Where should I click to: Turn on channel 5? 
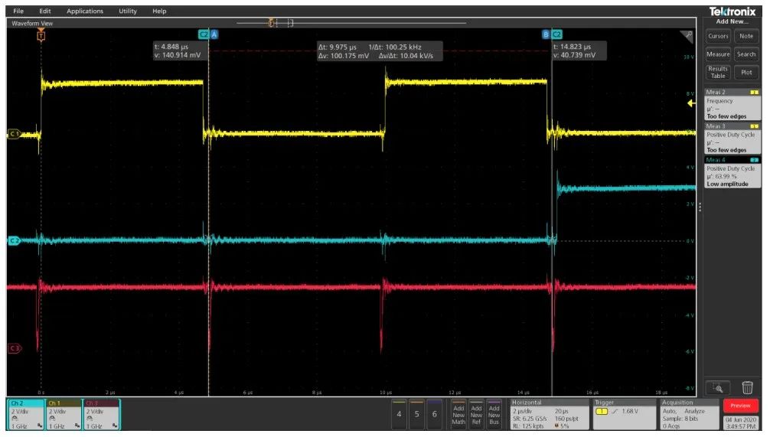click(416, 414)
